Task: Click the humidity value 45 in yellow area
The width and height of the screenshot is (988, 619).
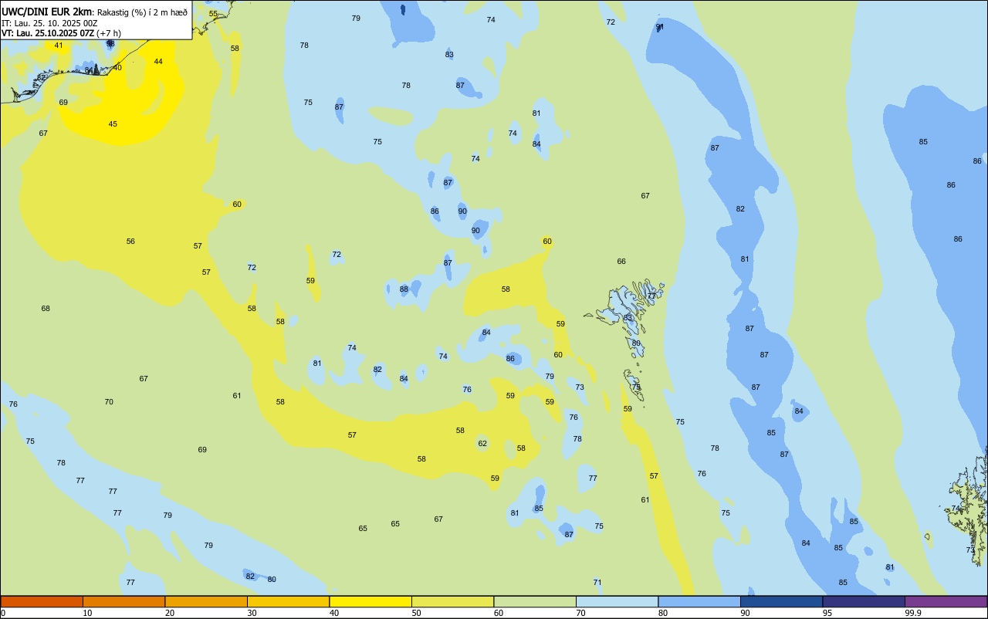Action: coord(113,124)
